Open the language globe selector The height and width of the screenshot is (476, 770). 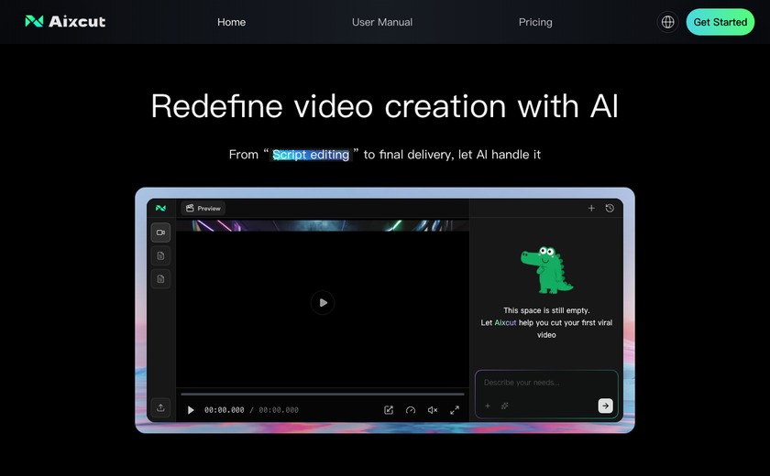(668, 22)
